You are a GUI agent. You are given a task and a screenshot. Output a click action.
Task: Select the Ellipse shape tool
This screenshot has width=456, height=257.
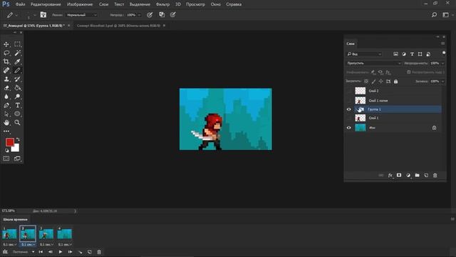[17, 114]
